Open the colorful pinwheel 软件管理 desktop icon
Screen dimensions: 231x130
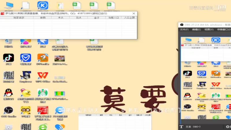[26, 43]
